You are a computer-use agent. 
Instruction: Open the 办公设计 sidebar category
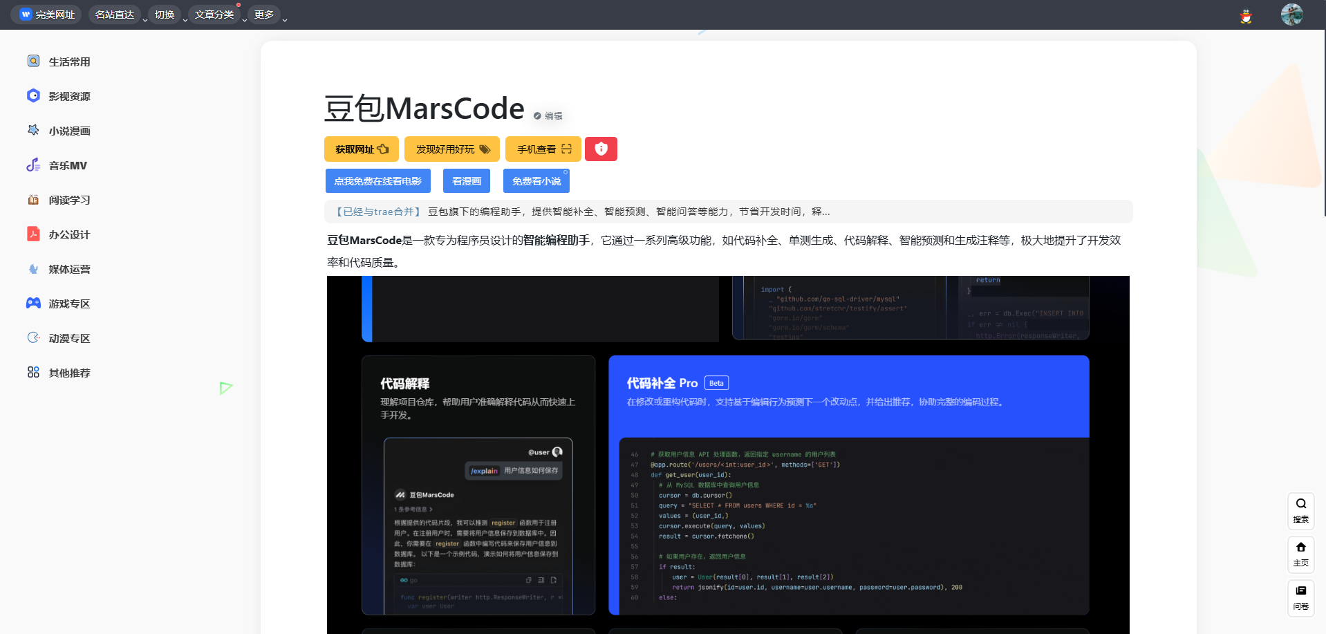59,234
